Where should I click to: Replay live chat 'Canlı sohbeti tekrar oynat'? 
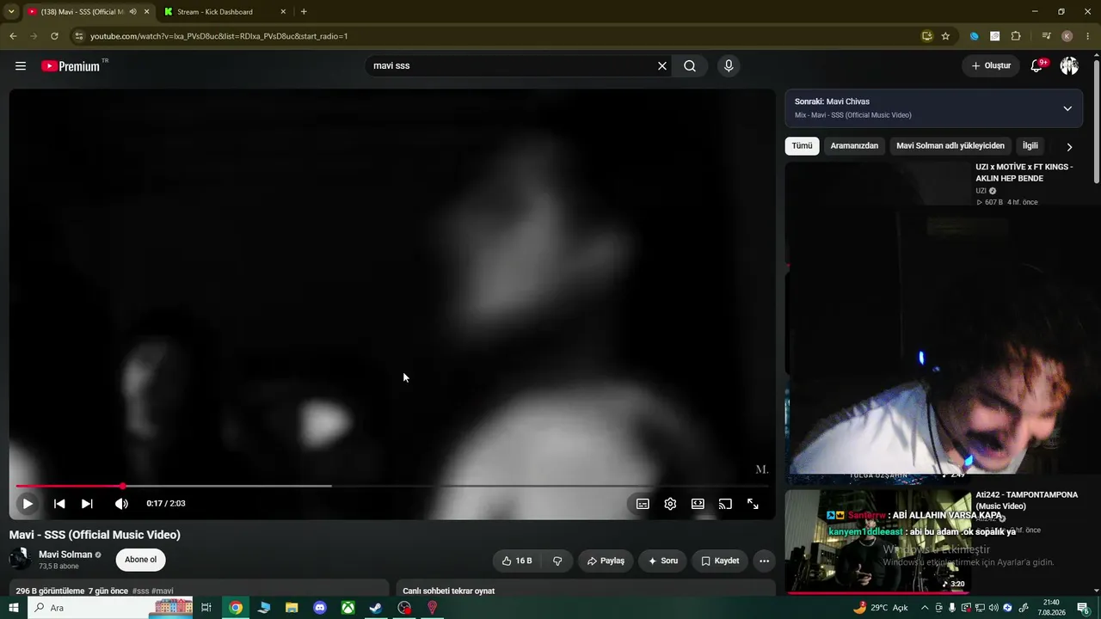click(x=449, y=591)
